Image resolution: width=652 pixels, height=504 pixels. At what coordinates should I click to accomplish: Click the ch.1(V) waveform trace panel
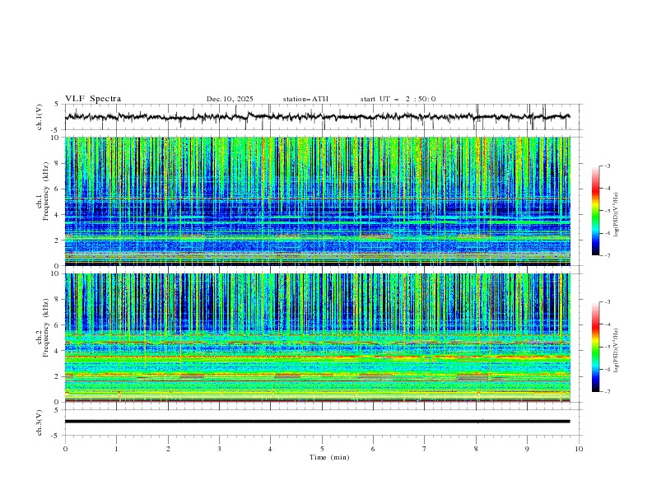322,117
